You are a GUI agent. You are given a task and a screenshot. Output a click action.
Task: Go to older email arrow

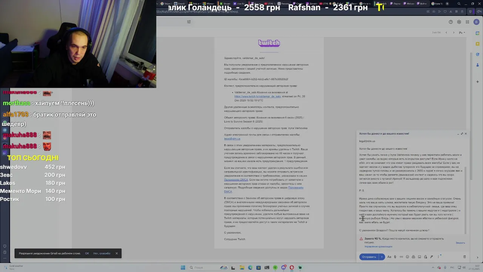[454, 32]
